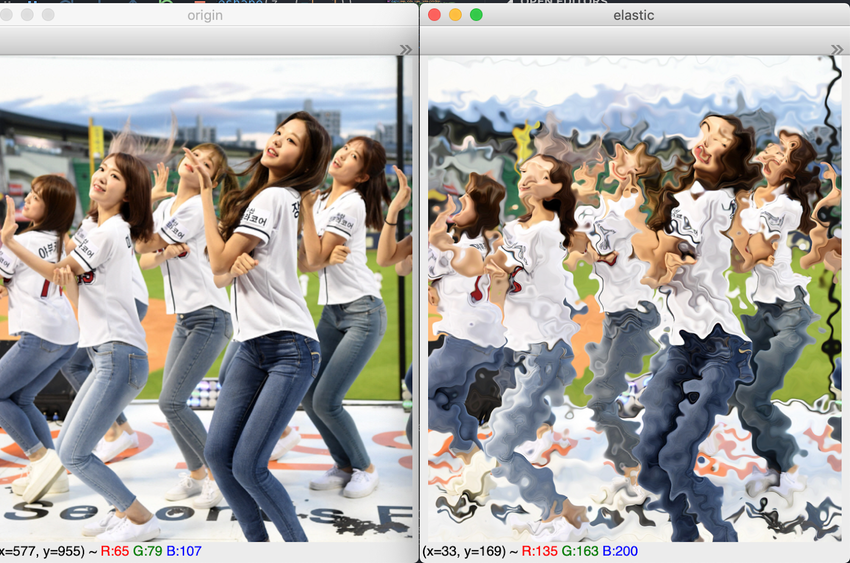Screen dimensions: 850x563
Task: Minimize the elastic window with yellow button
Action: (x=455, y=15)
